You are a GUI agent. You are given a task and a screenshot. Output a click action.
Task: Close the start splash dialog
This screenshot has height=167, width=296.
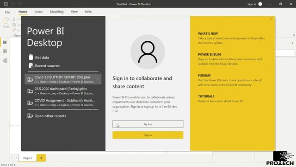[271, 19]
